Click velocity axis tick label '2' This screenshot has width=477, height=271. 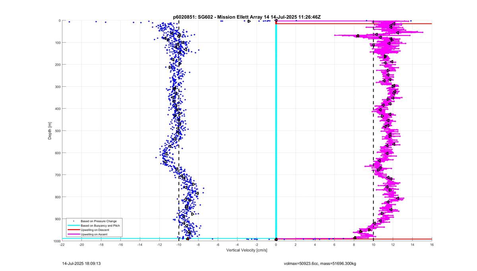pyautogui.click(x=296, y=244)
